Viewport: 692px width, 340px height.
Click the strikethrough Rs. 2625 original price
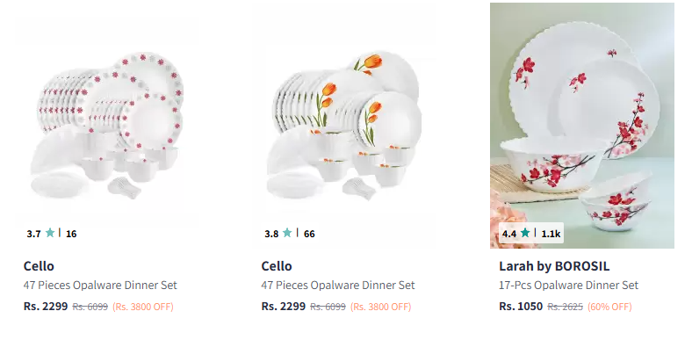click(565, 307)
